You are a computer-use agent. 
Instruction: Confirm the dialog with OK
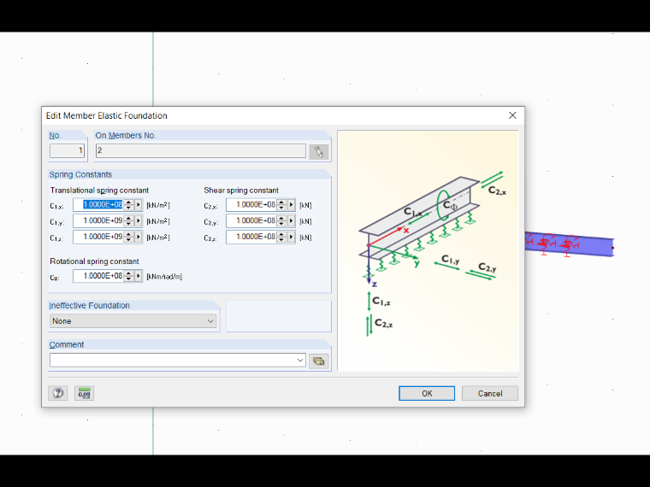coord(427,393)
